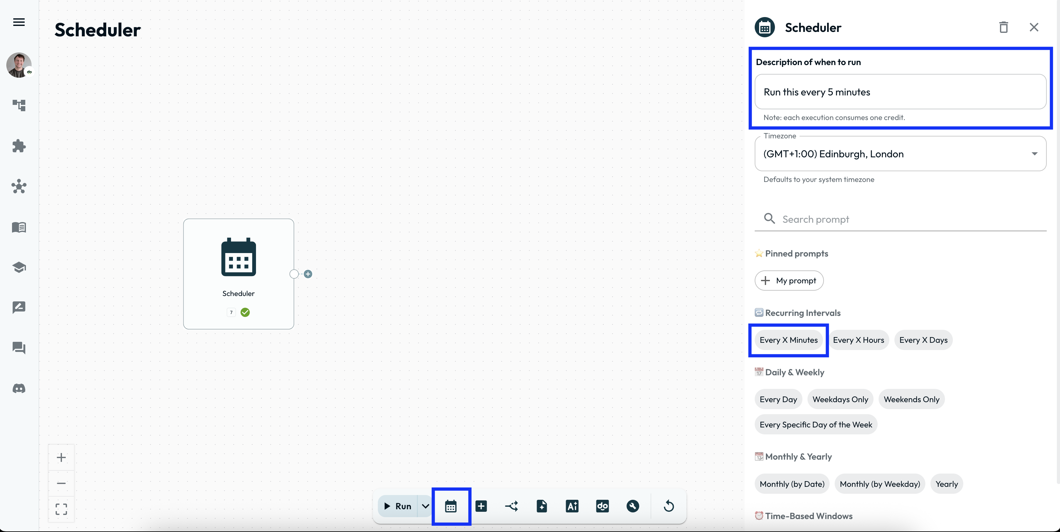Click the Scheduler node calendar icon on canvas
This screenshot has width=1060, height=532.
point(239,257)
